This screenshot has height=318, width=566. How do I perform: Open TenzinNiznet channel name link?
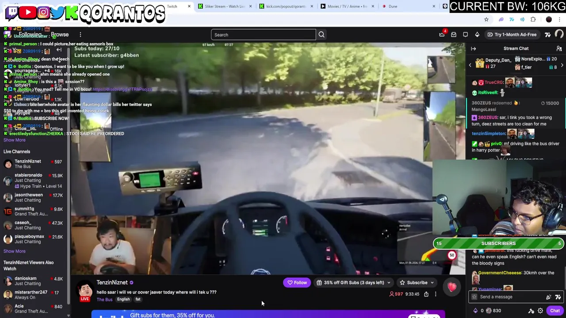tap(112, 283)
